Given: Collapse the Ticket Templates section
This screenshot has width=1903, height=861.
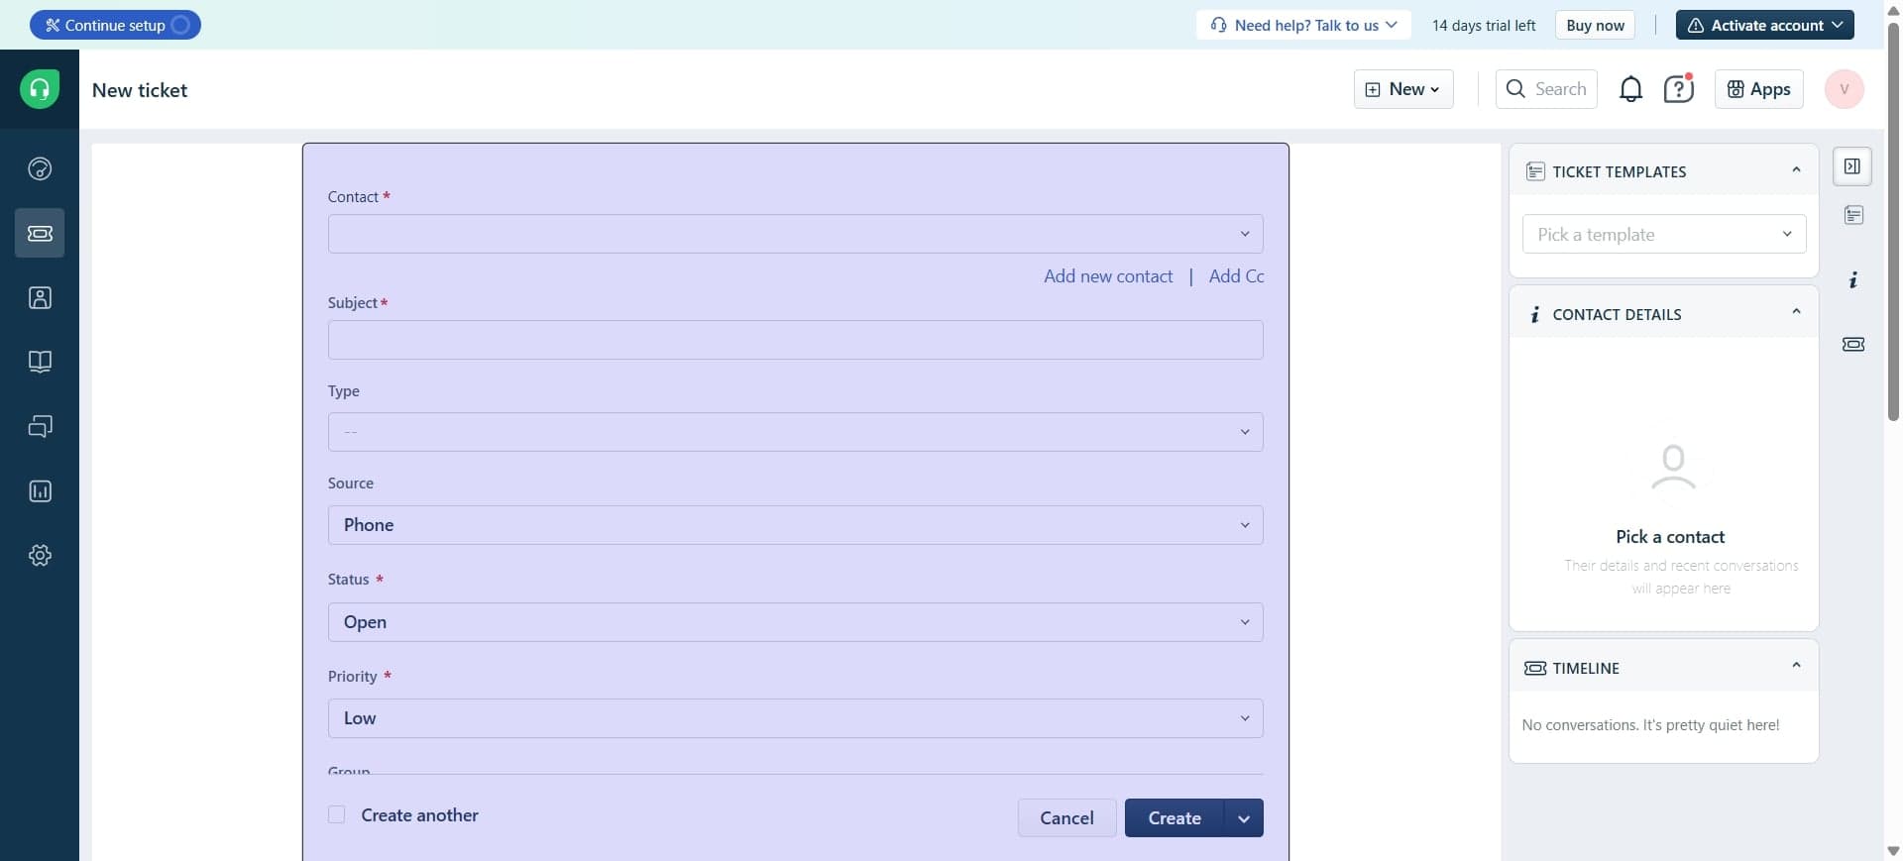Looking at the screenshot, I should pos(1796,170).
